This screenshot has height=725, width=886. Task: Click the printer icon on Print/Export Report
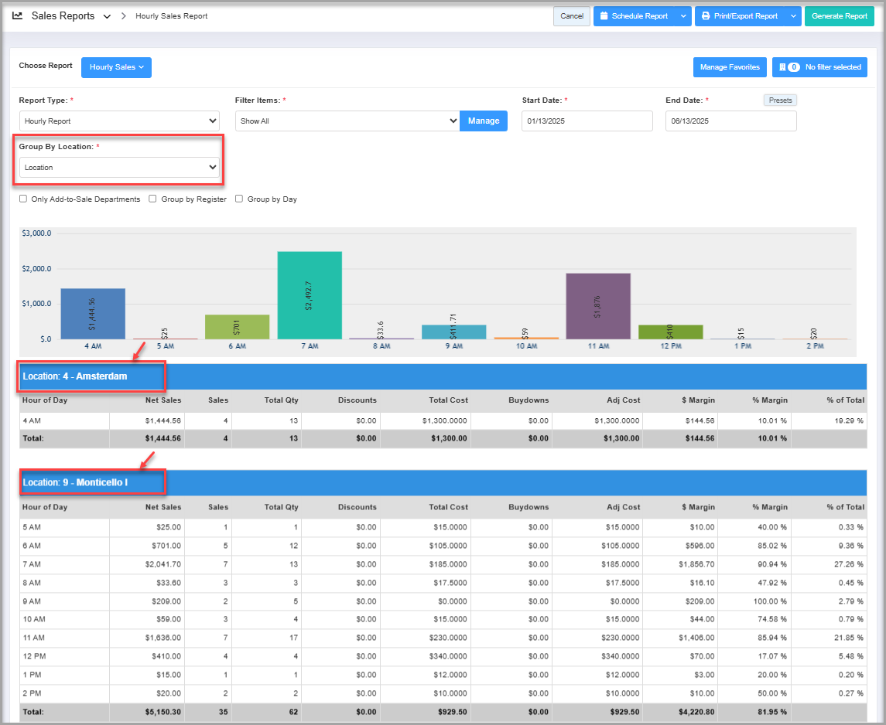click(x=706, y=16)
